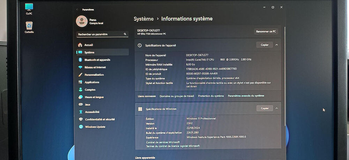Open Comptes settings page
349x160 pixels.
pos(103,90)
